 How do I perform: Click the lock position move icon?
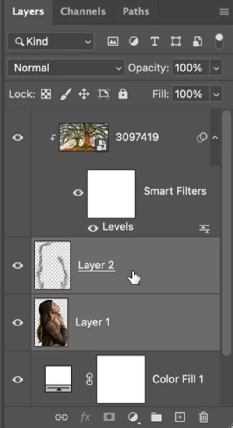click(x=84, y=94)
